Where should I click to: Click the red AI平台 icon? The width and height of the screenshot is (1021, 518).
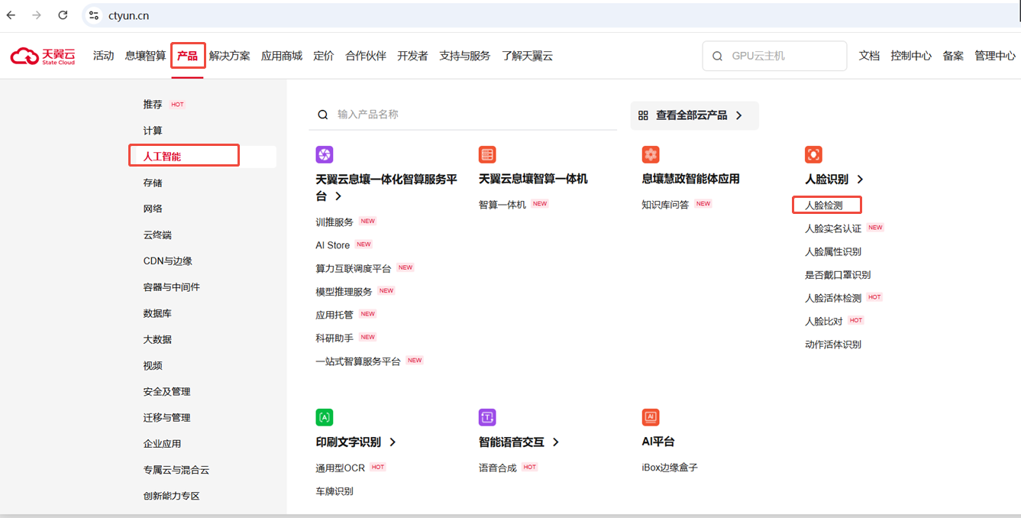point(651,417)
